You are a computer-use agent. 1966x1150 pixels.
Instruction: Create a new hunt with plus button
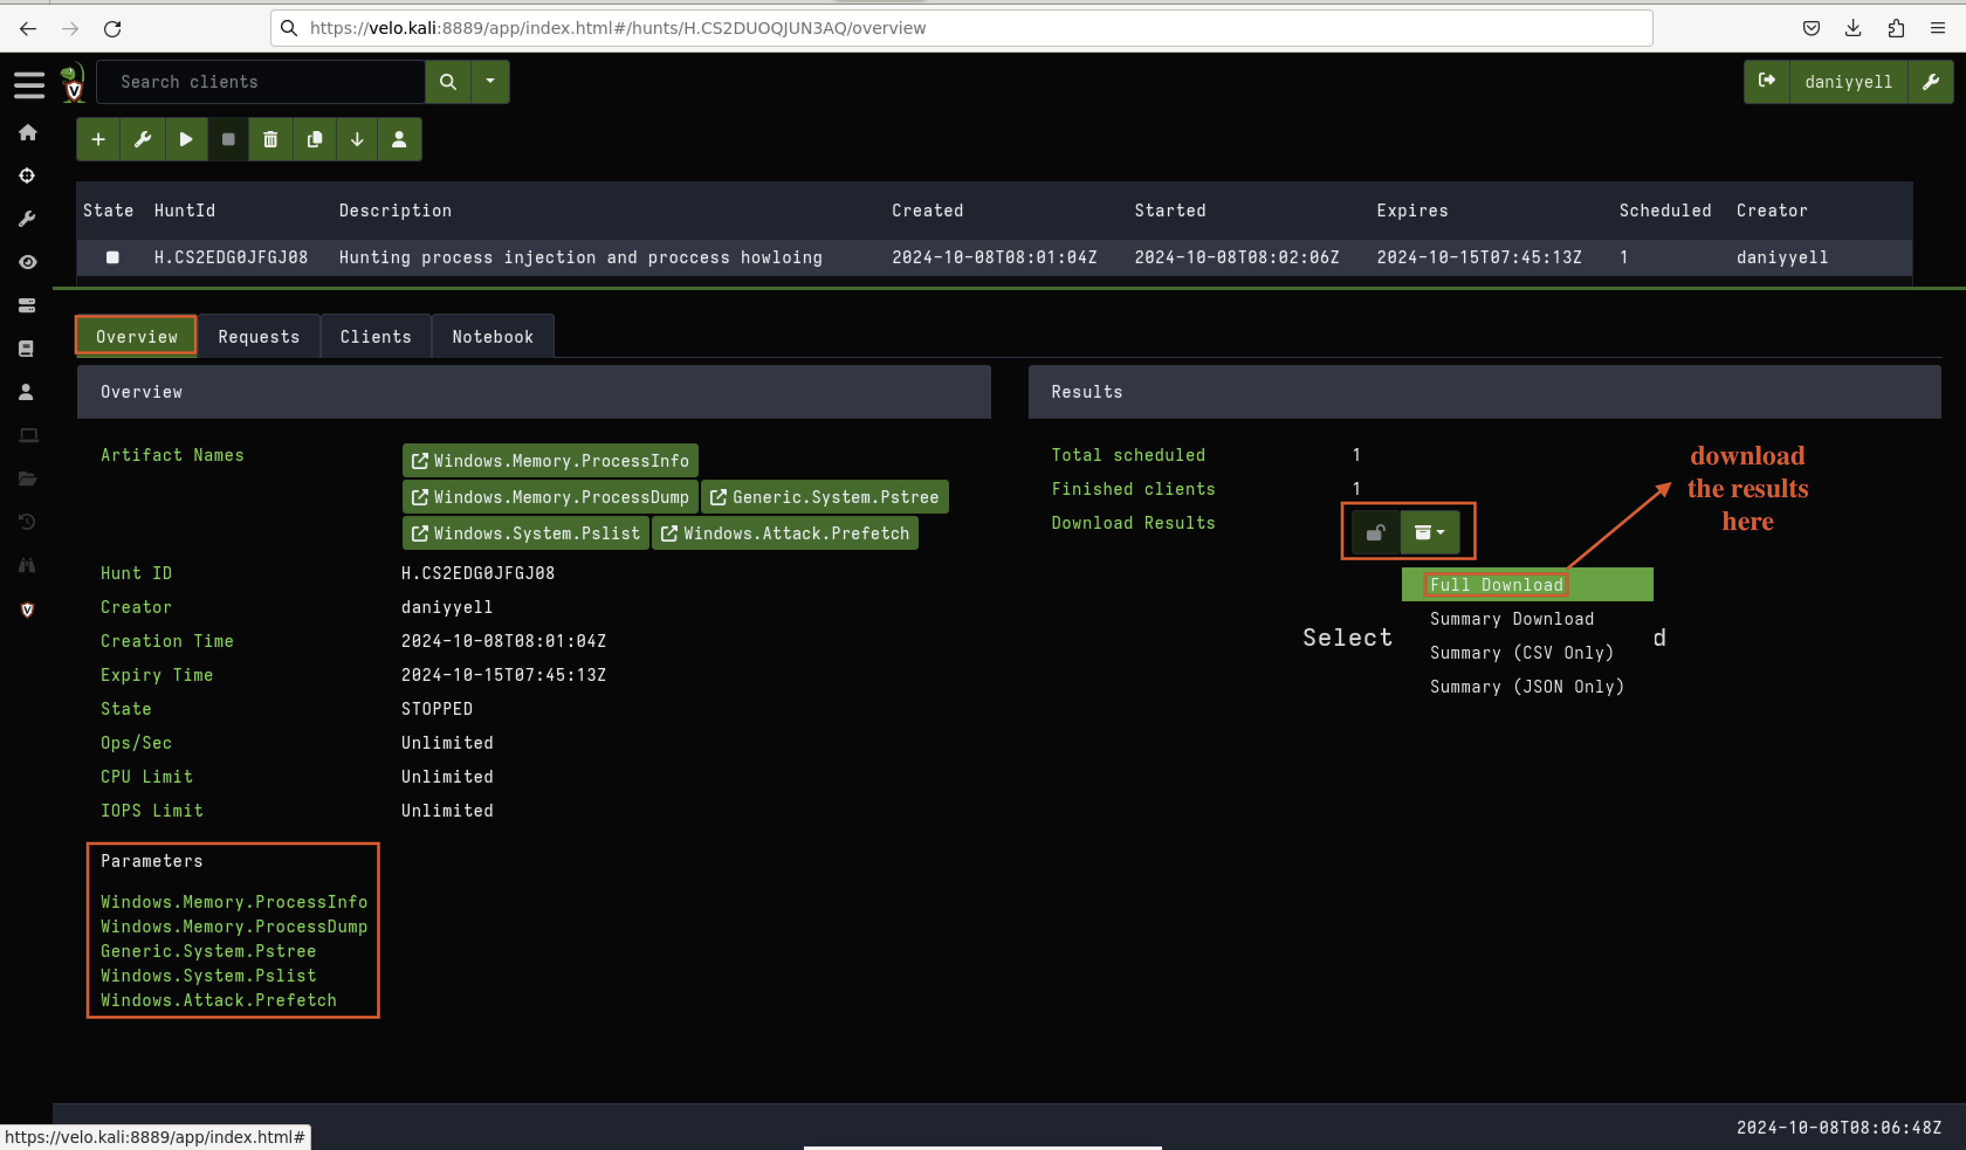tap(98, 139)
